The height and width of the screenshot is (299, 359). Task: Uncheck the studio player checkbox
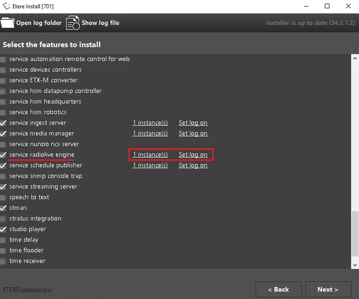coord(4,229)
